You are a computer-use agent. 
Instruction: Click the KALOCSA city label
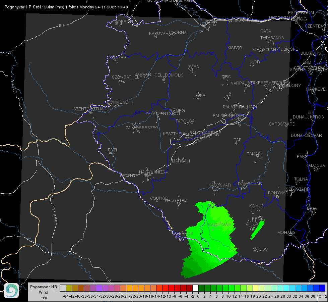315,165
